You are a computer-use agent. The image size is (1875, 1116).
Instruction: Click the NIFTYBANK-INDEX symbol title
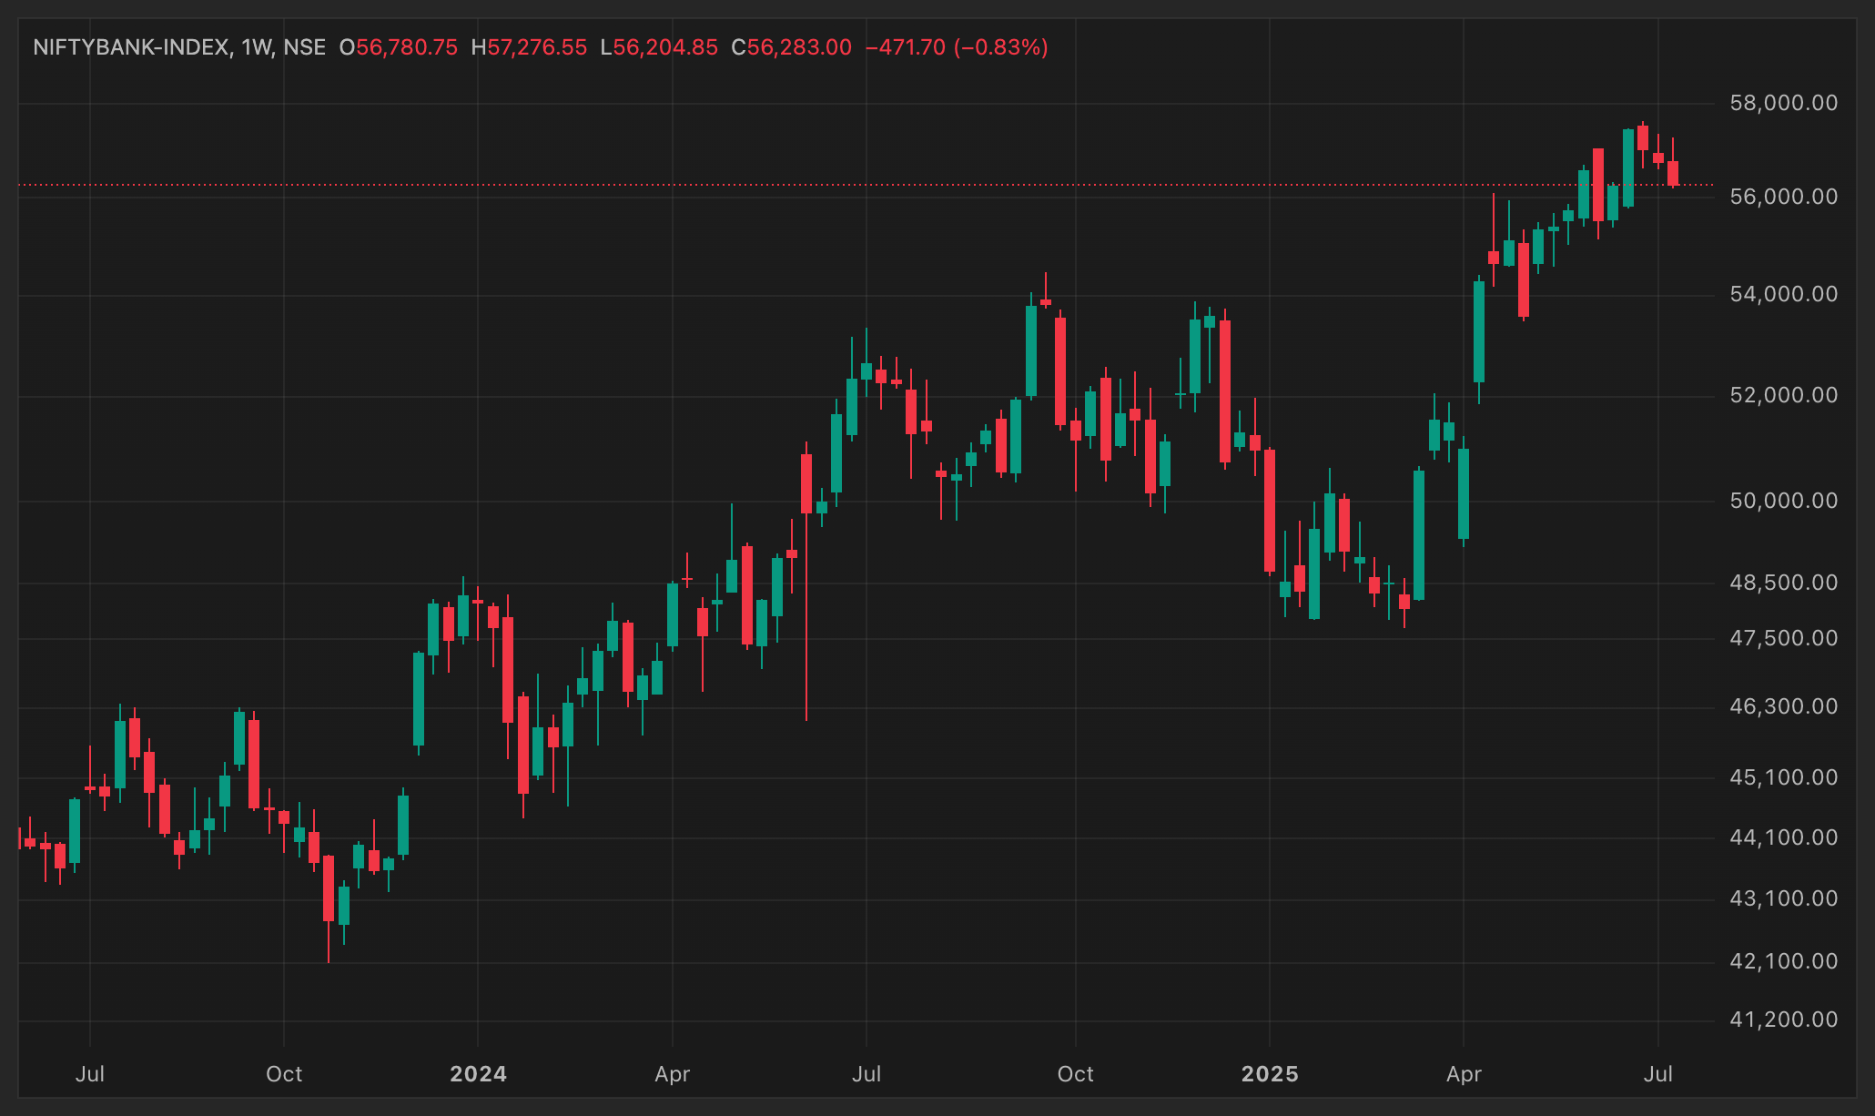[131, 47]
